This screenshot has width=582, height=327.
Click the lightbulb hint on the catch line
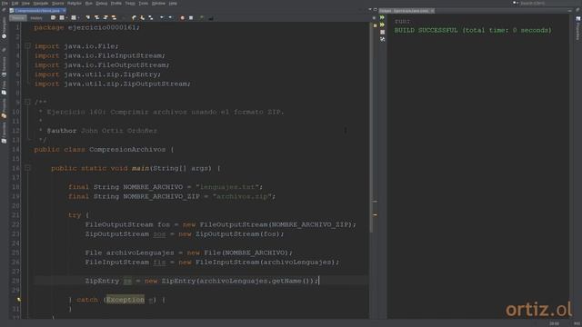click(18, 300)
